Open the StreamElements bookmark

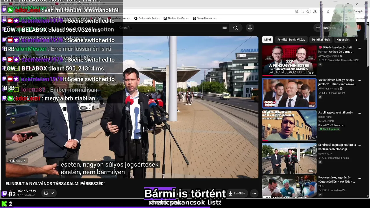(x=205, y=18)
